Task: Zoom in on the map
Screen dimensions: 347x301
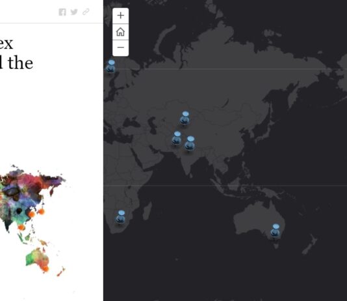Action: (121, 16)
